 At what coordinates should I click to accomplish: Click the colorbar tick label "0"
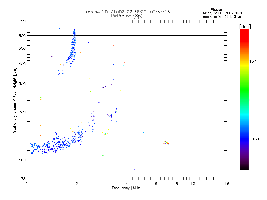pyautogui.click(x=250, y=100)
